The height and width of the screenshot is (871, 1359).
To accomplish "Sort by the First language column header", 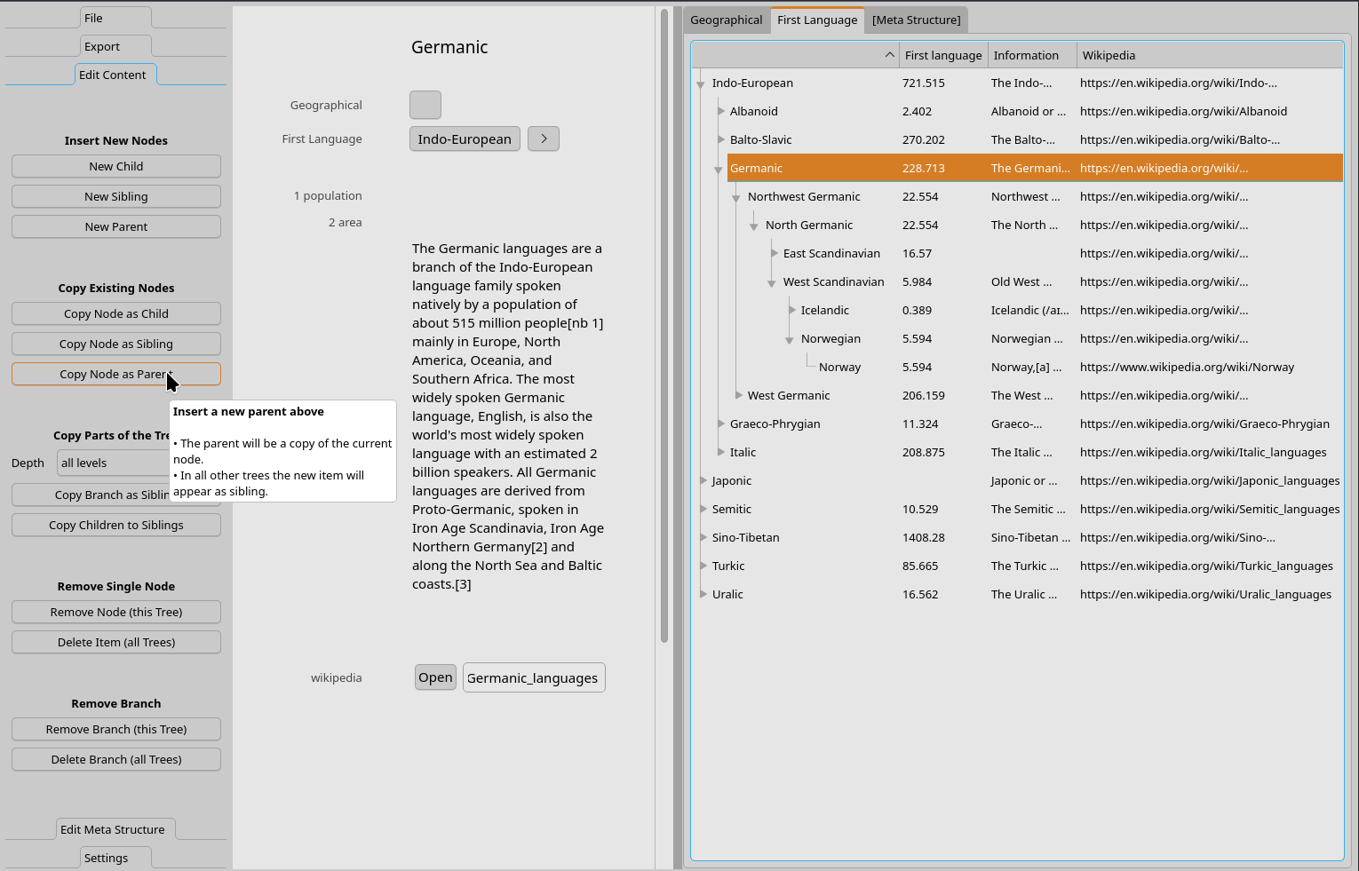I will [942, 55].
